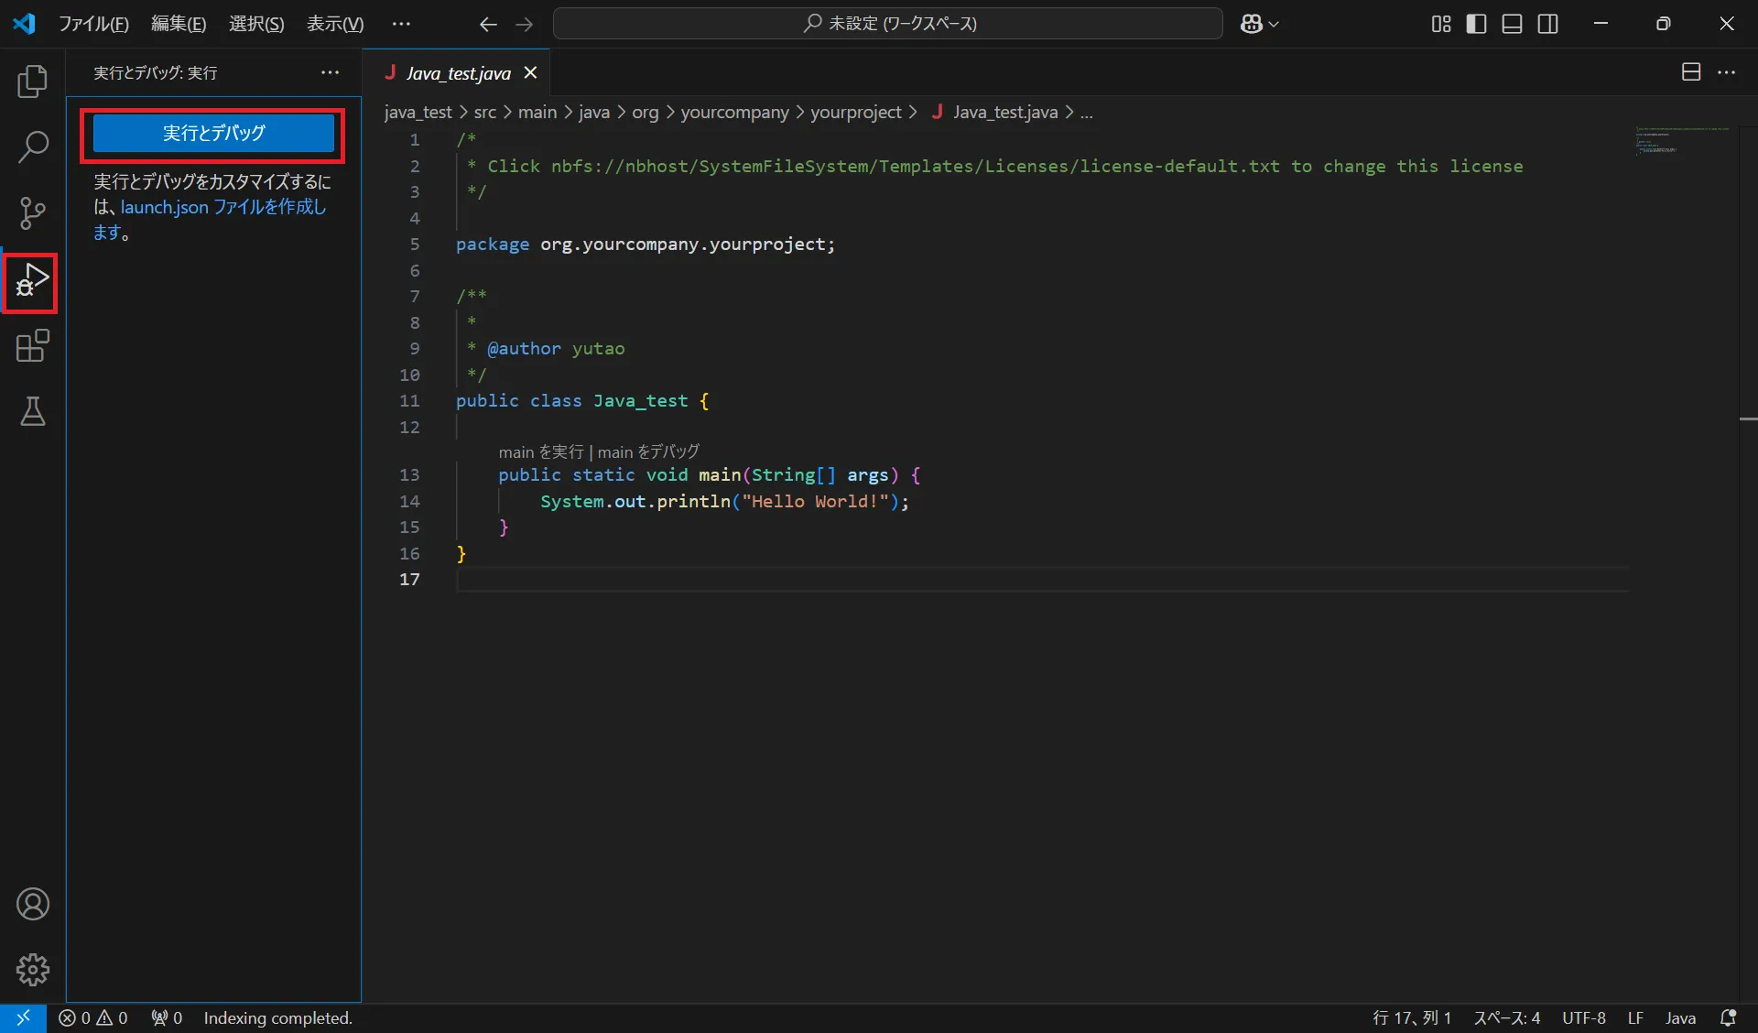Select yourcompany in the breadcrumb
The height and width of the screenshot is (1033, 1758).
click(734, 112)
